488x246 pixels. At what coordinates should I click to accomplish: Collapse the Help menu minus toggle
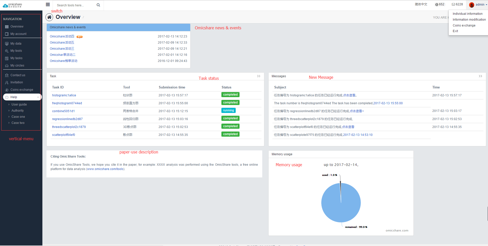click(x=38, y=97)
